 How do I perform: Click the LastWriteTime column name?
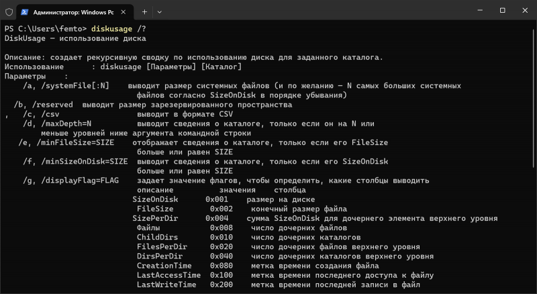click(166, 285)
